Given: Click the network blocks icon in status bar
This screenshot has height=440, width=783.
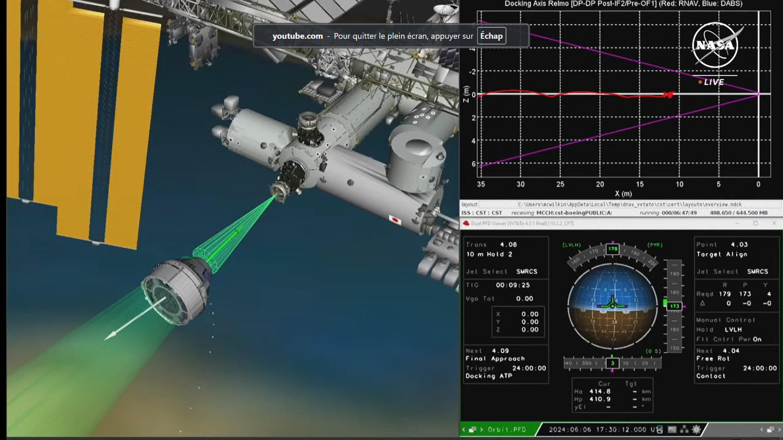Looking at the screenshot, I should click(x=684, y=429).
